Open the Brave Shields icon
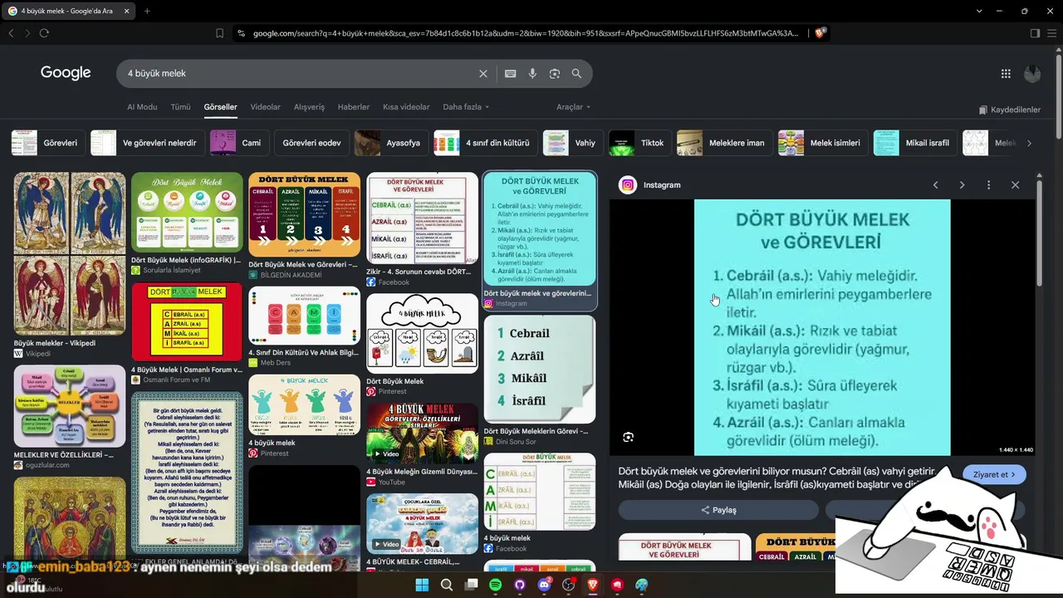This screenshot has height=598, width=1063. click(820, 33)
